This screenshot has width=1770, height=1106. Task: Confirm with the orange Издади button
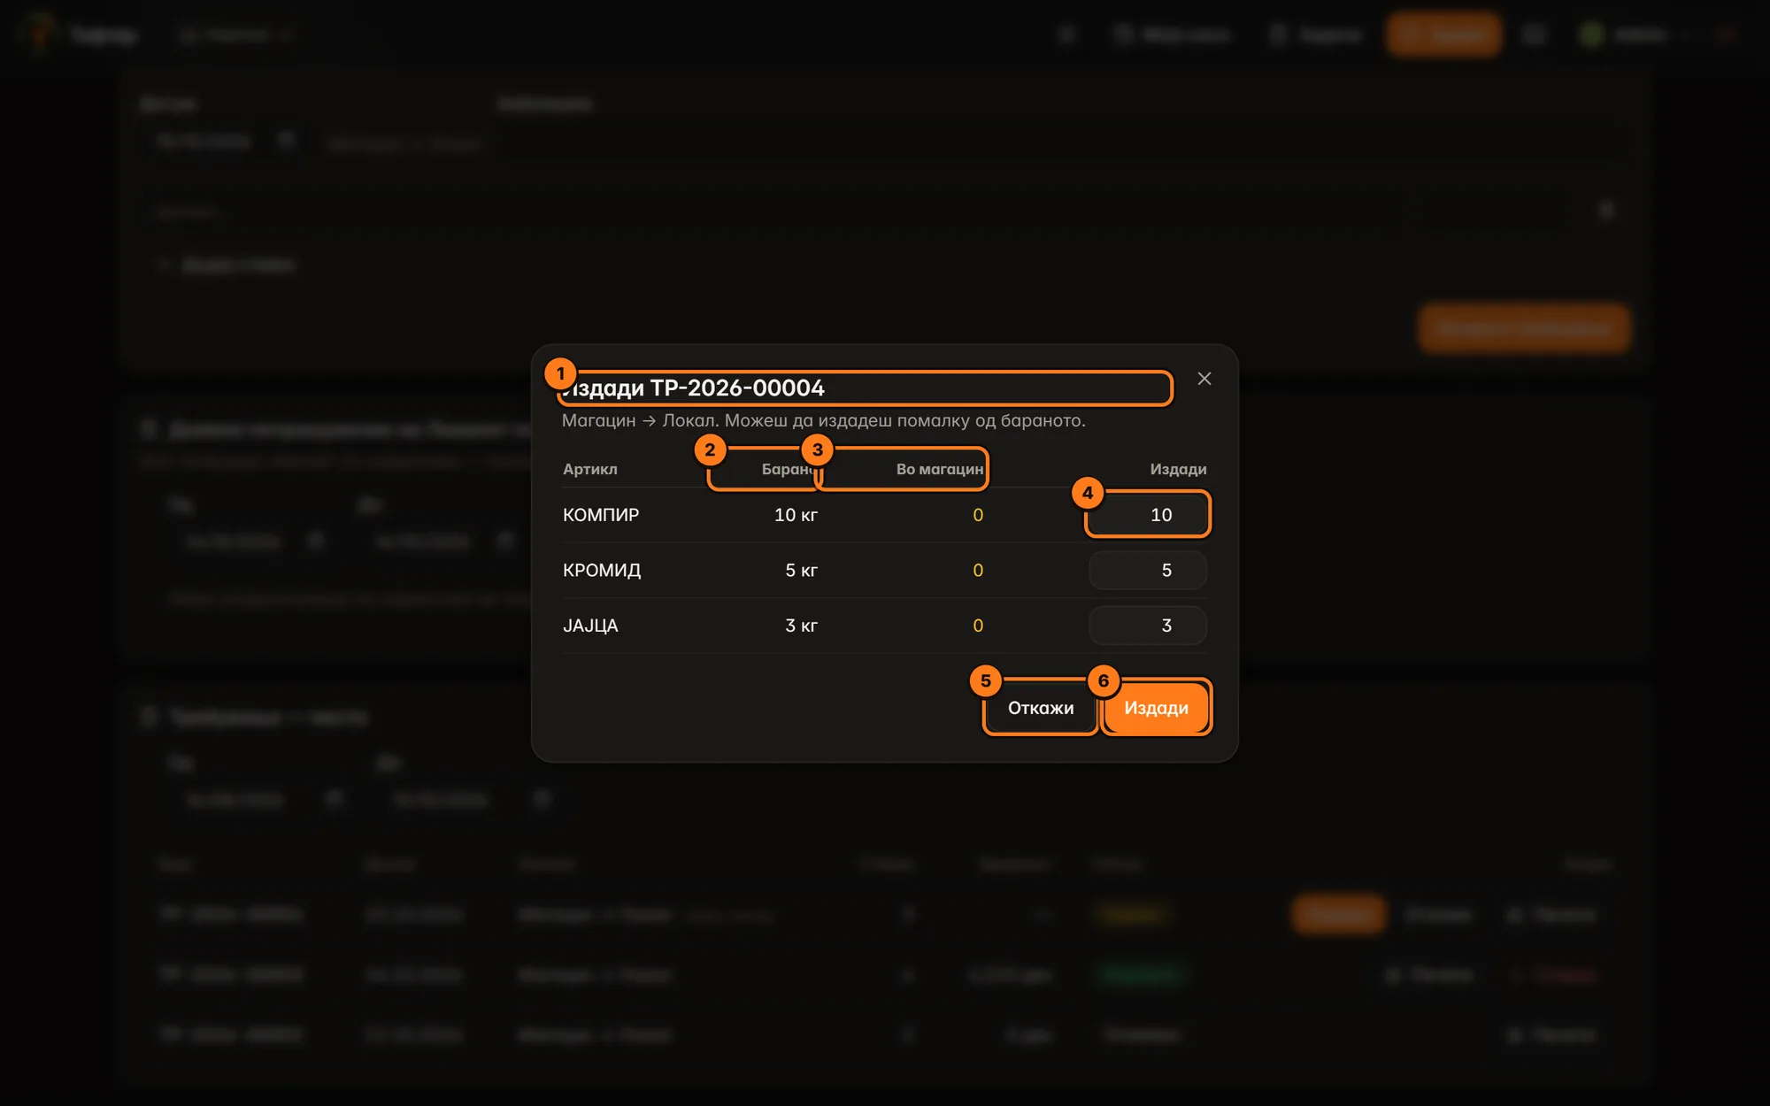click(1156, 708)
